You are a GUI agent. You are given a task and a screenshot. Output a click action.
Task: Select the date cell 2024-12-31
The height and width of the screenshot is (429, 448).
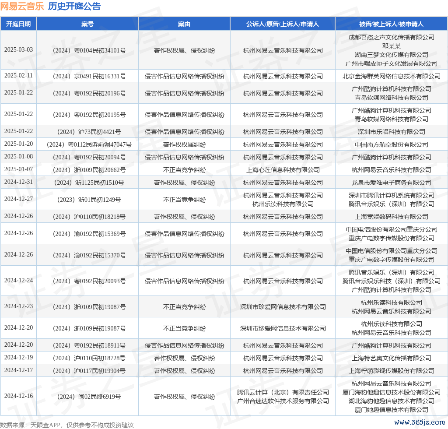[x=18, y=182]
